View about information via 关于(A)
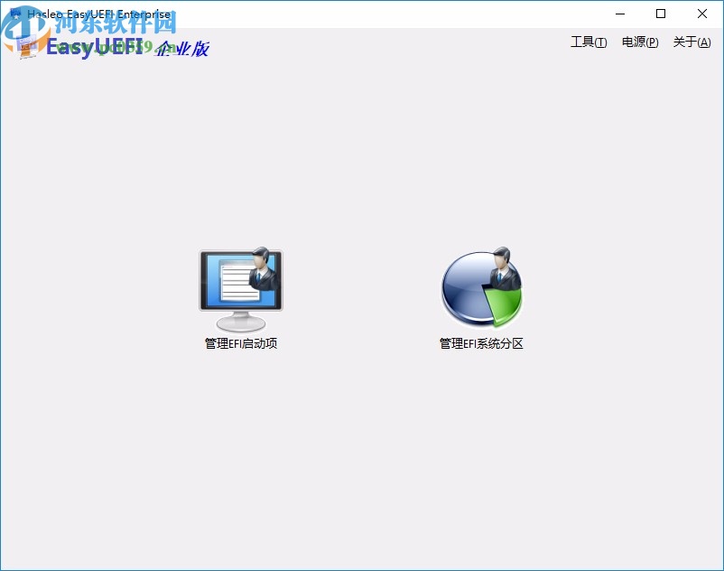The height and width of the screenshot is (571, 724). (691, 42)
